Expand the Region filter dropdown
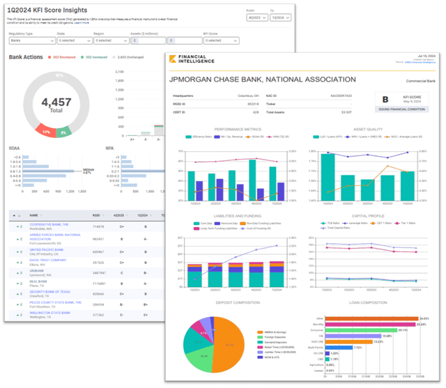446x388 pixels. tap(111, 40)
